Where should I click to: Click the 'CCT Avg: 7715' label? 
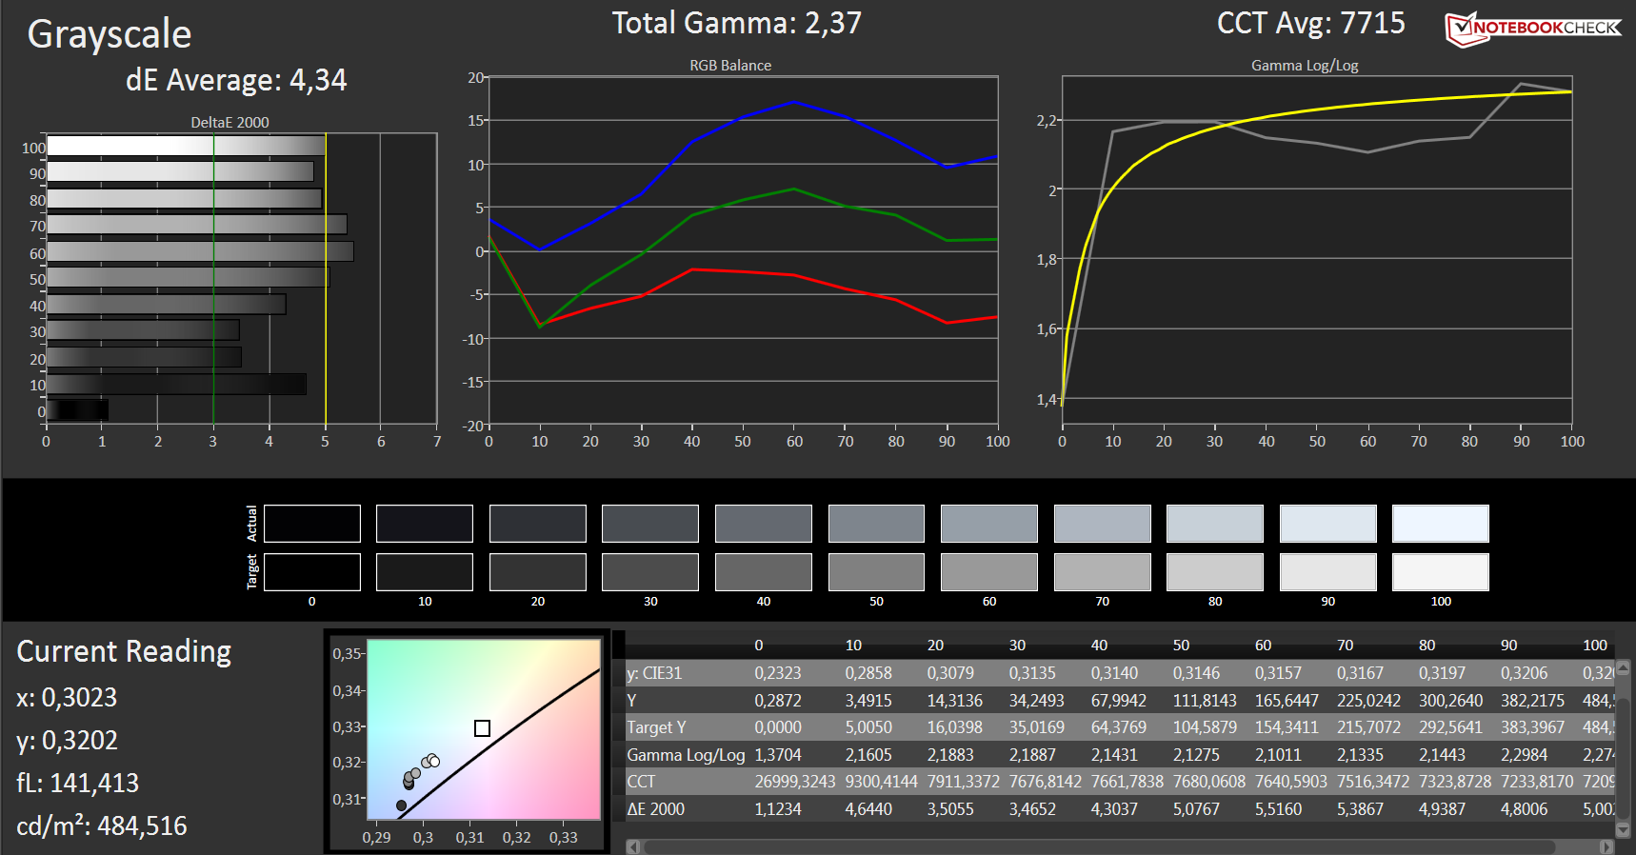tap(1310, 23)
